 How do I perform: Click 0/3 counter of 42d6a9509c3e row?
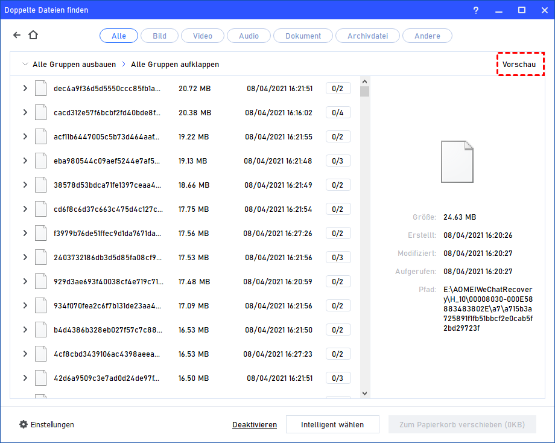click(x=338, y=377)
